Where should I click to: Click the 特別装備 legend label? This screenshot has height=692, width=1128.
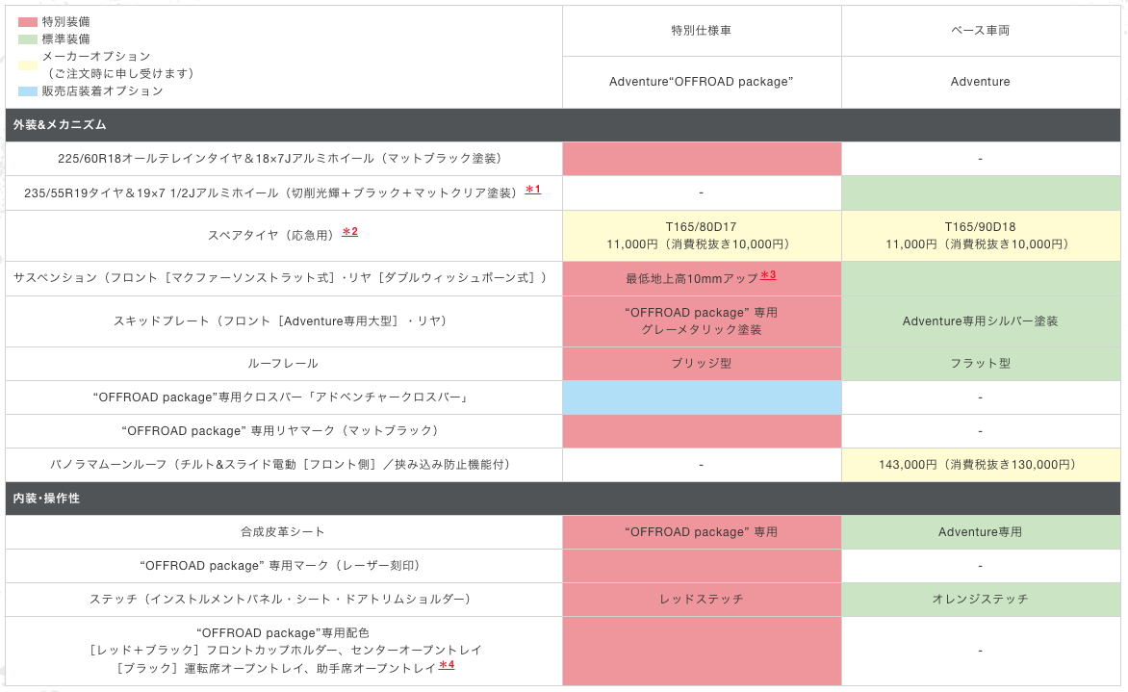click(x=66, y=22)
